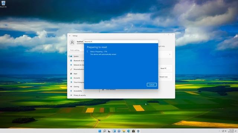
Task: Cancel the PC reset preparation
Action: point(152,85)
